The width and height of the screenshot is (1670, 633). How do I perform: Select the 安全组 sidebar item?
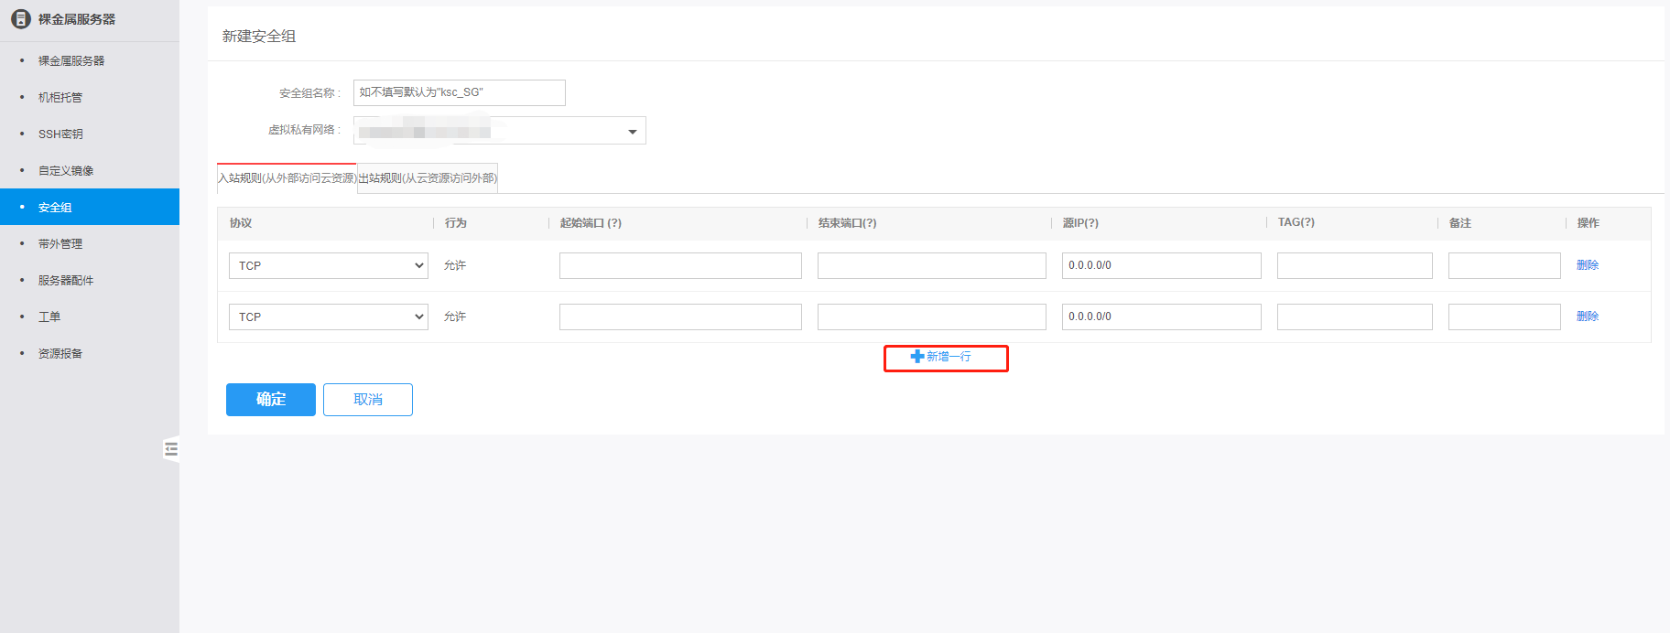pos(90,207)
